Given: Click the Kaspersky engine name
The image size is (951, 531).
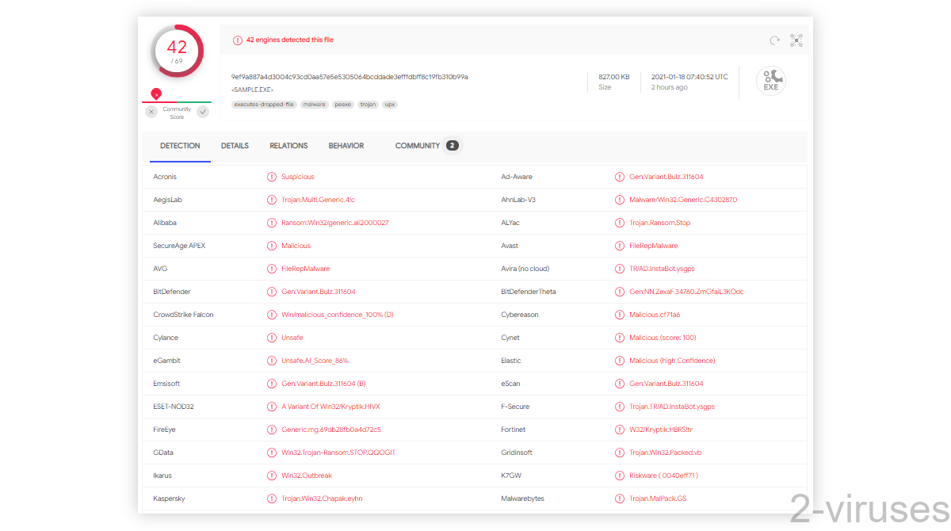Looking at the screenshot, I should click(169, 499).
